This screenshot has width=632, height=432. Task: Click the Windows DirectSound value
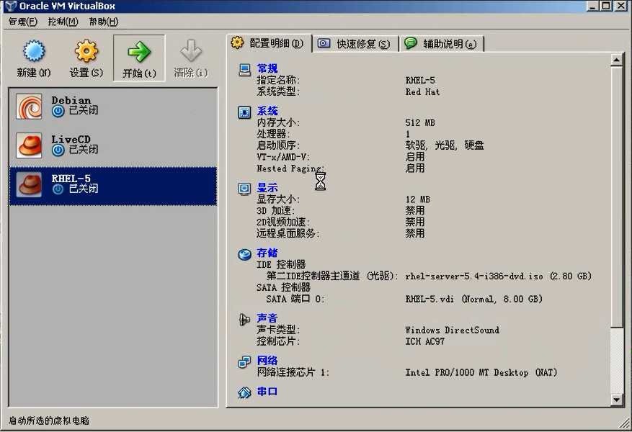click(x=453, y=330)
